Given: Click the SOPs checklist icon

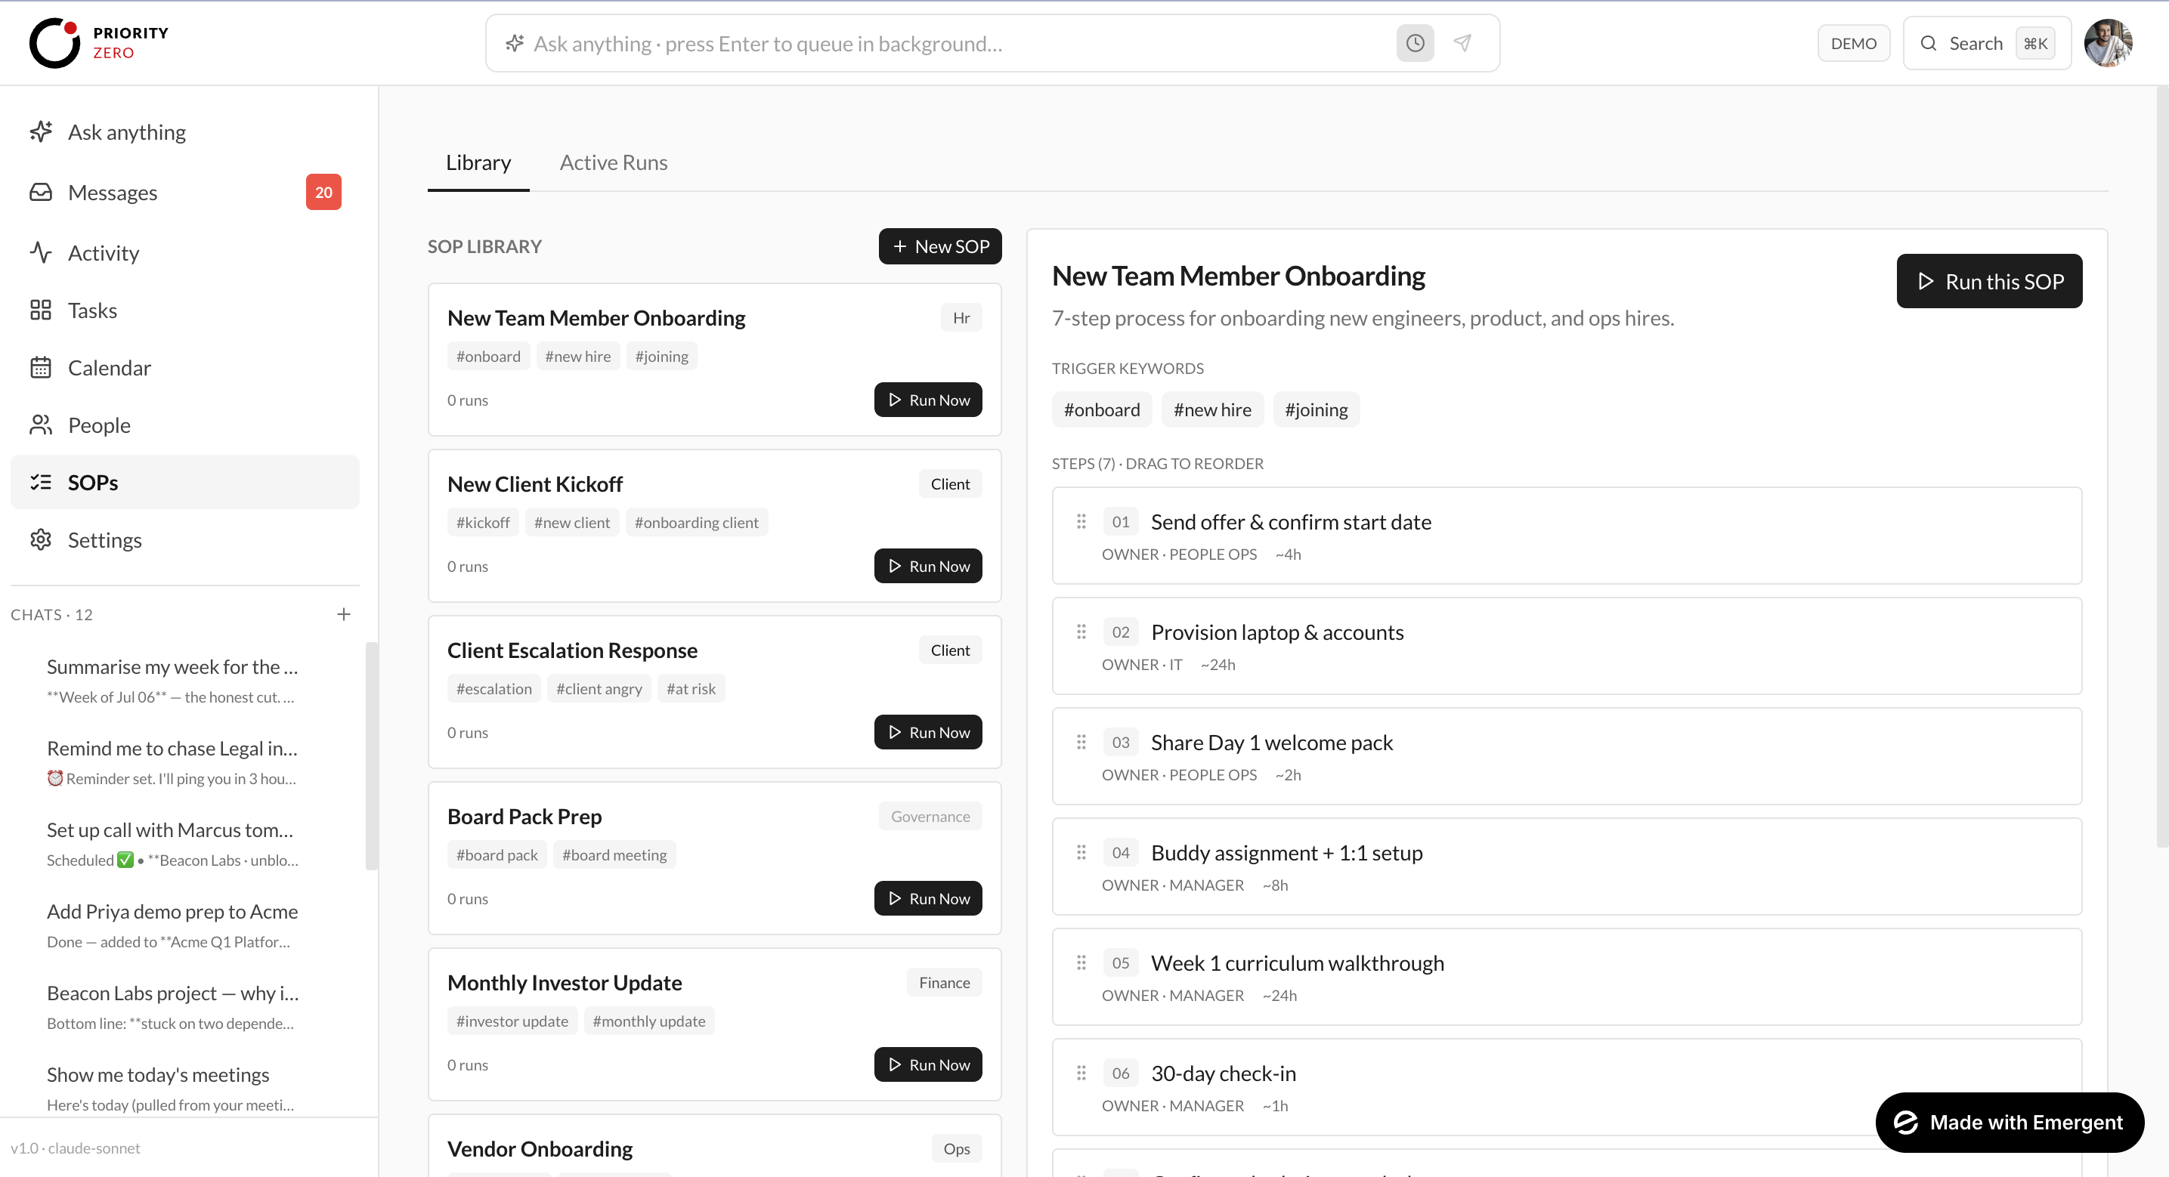Looking at the screenshot, I should coord(40,483).
